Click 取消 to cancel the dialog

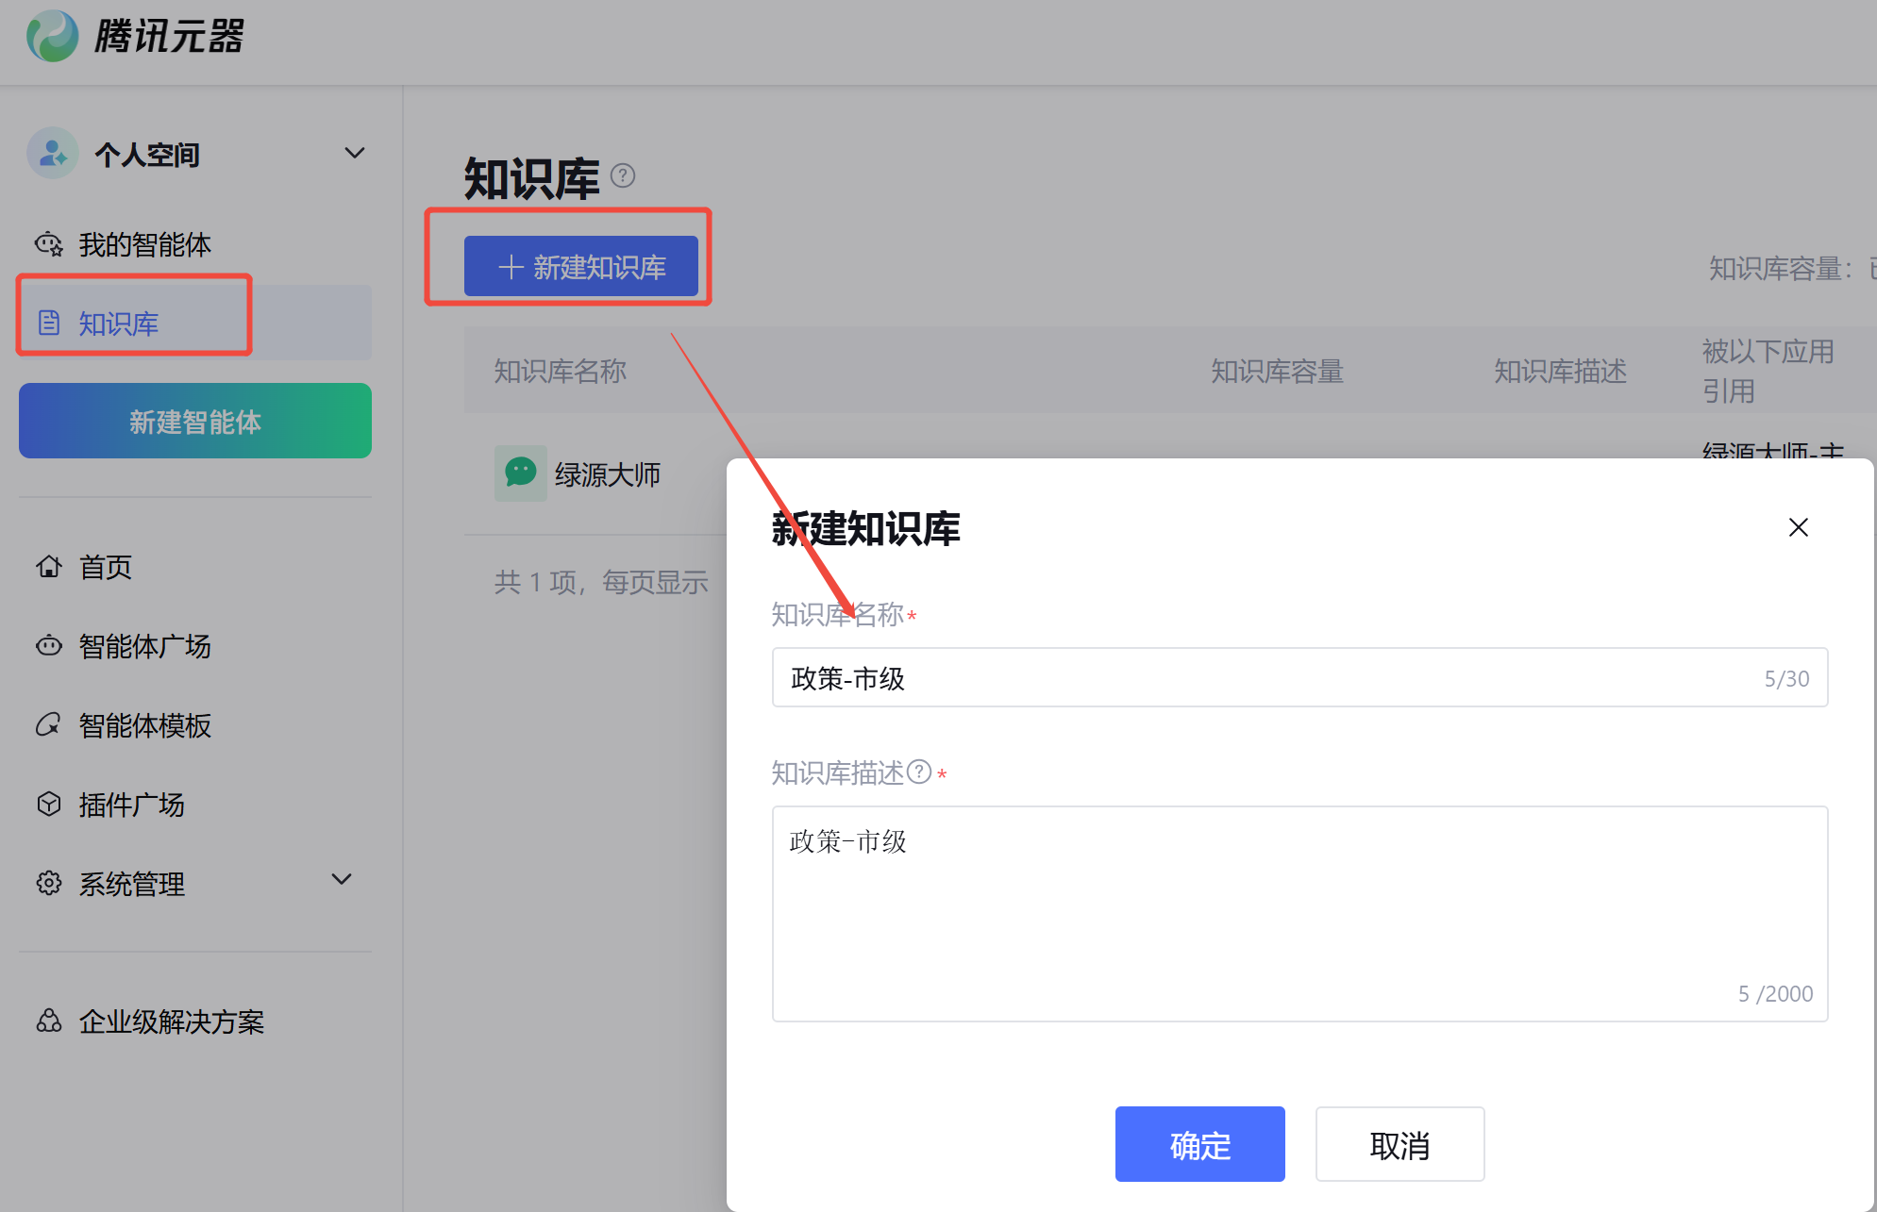(1399, 1144)
